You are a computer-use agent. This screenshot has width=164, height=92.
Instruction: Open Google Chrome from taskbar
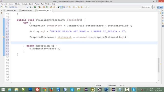[44, 89]
